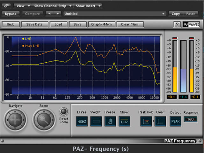Click the Save button
This screenshot has width=204, height=153.
click(77, 24)
